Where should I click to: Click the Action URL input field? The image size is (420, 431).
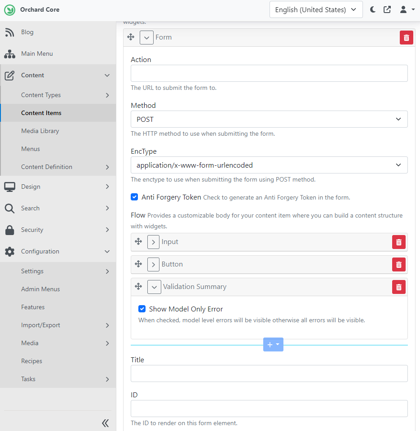pos(269,73)
